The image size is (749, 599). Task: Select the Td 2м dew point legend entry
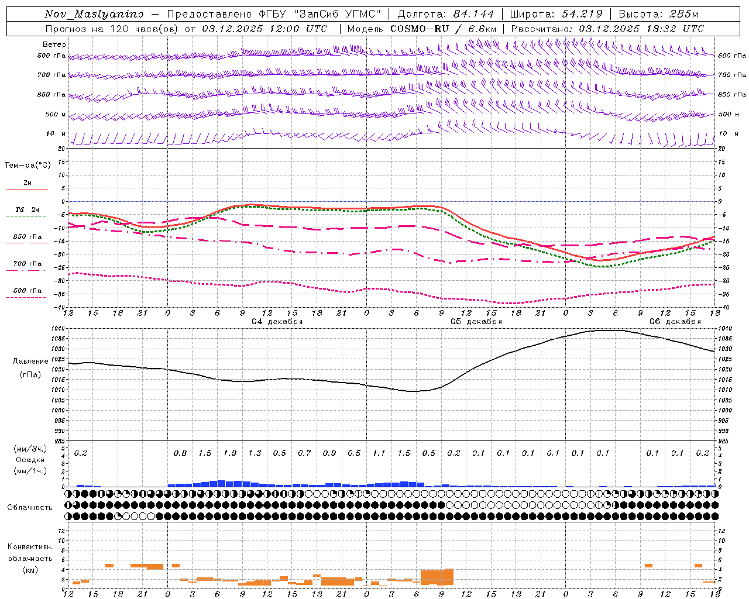click(x=28, y=209)
